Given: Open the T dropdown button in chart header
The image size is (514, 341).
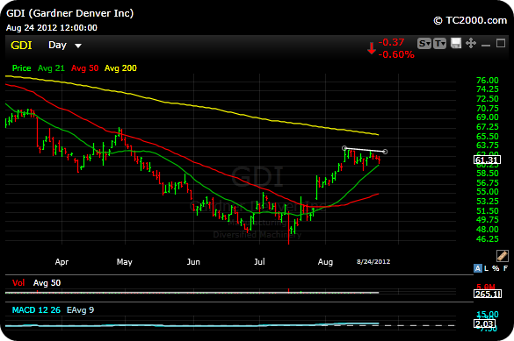Looking at the screenshot, I should [x=439, y=44].
